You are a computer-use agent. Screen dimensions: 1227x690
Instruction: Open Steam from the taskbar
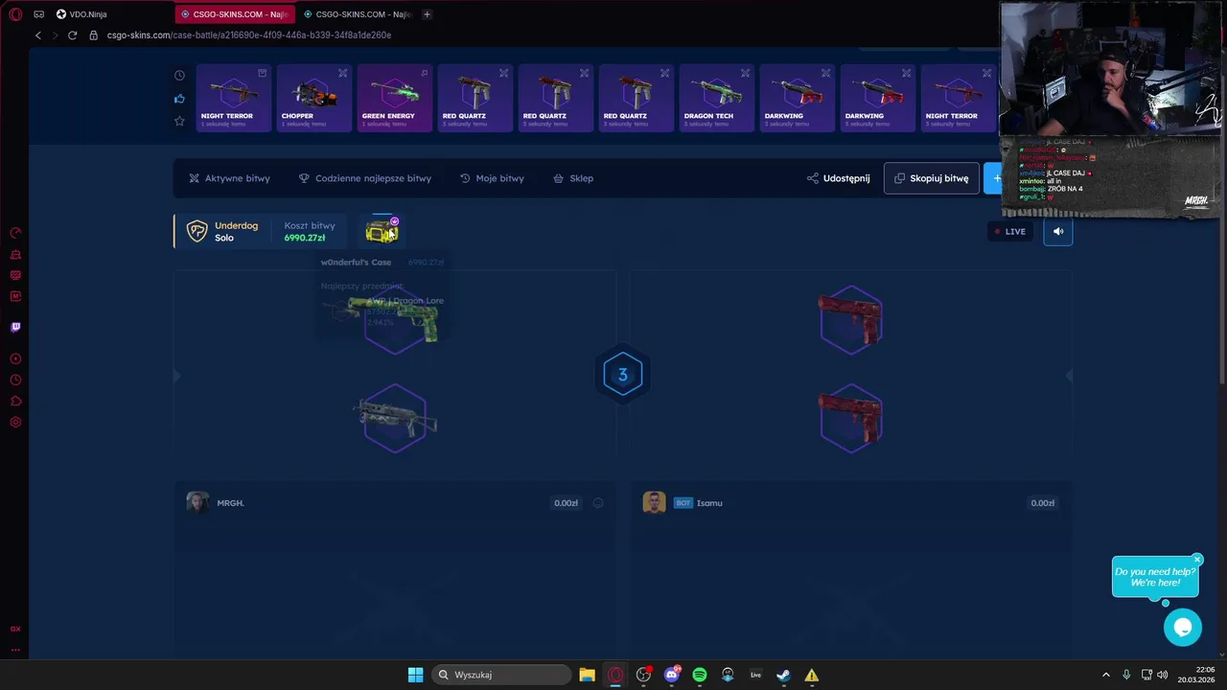click(x=783, y=675)
